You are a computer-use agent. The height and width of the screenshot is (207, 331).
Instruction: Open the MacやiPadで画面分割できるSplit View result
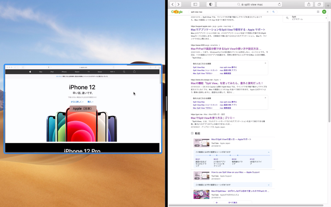[226, 49]
